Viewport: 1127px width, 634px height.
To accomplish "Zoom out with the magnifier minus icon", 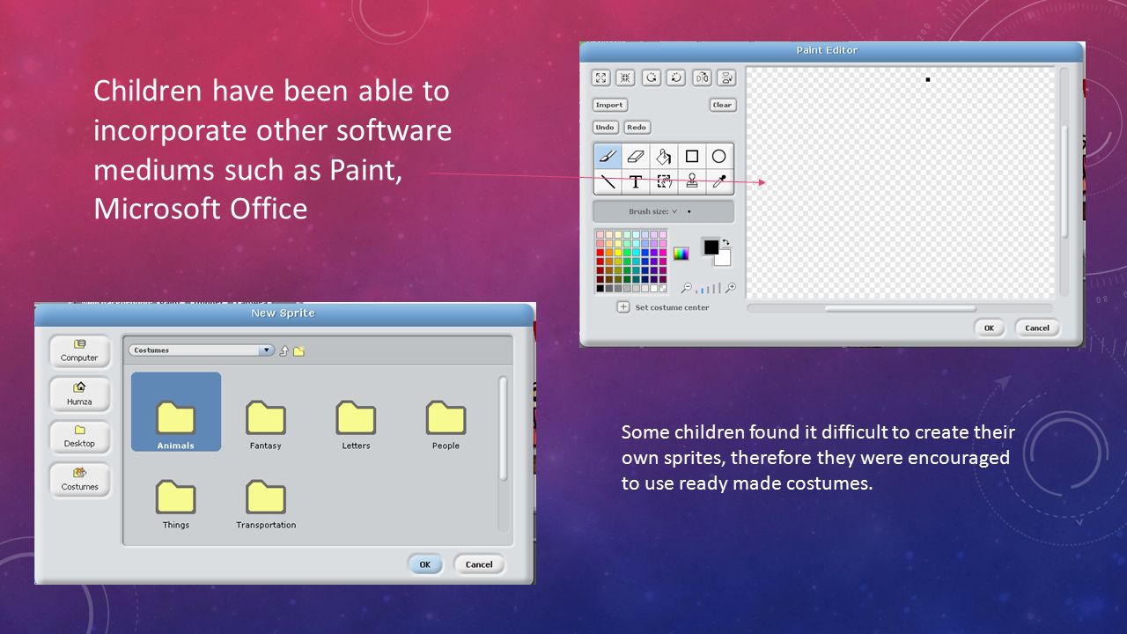I will pos(687,287).
